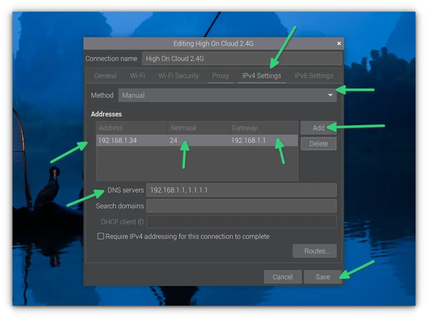This screenshot has width=428, height=319.
Task: Open the Method dropdown arrow
Action: coord(330,95)
